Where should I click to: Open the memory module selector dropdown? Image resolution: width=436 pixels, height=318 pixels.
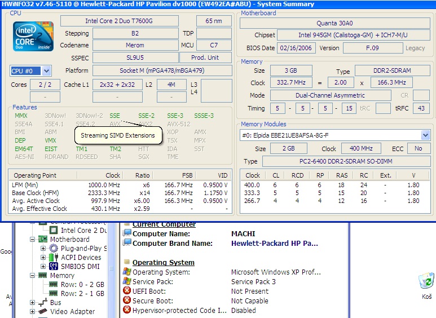coord(425,135)
